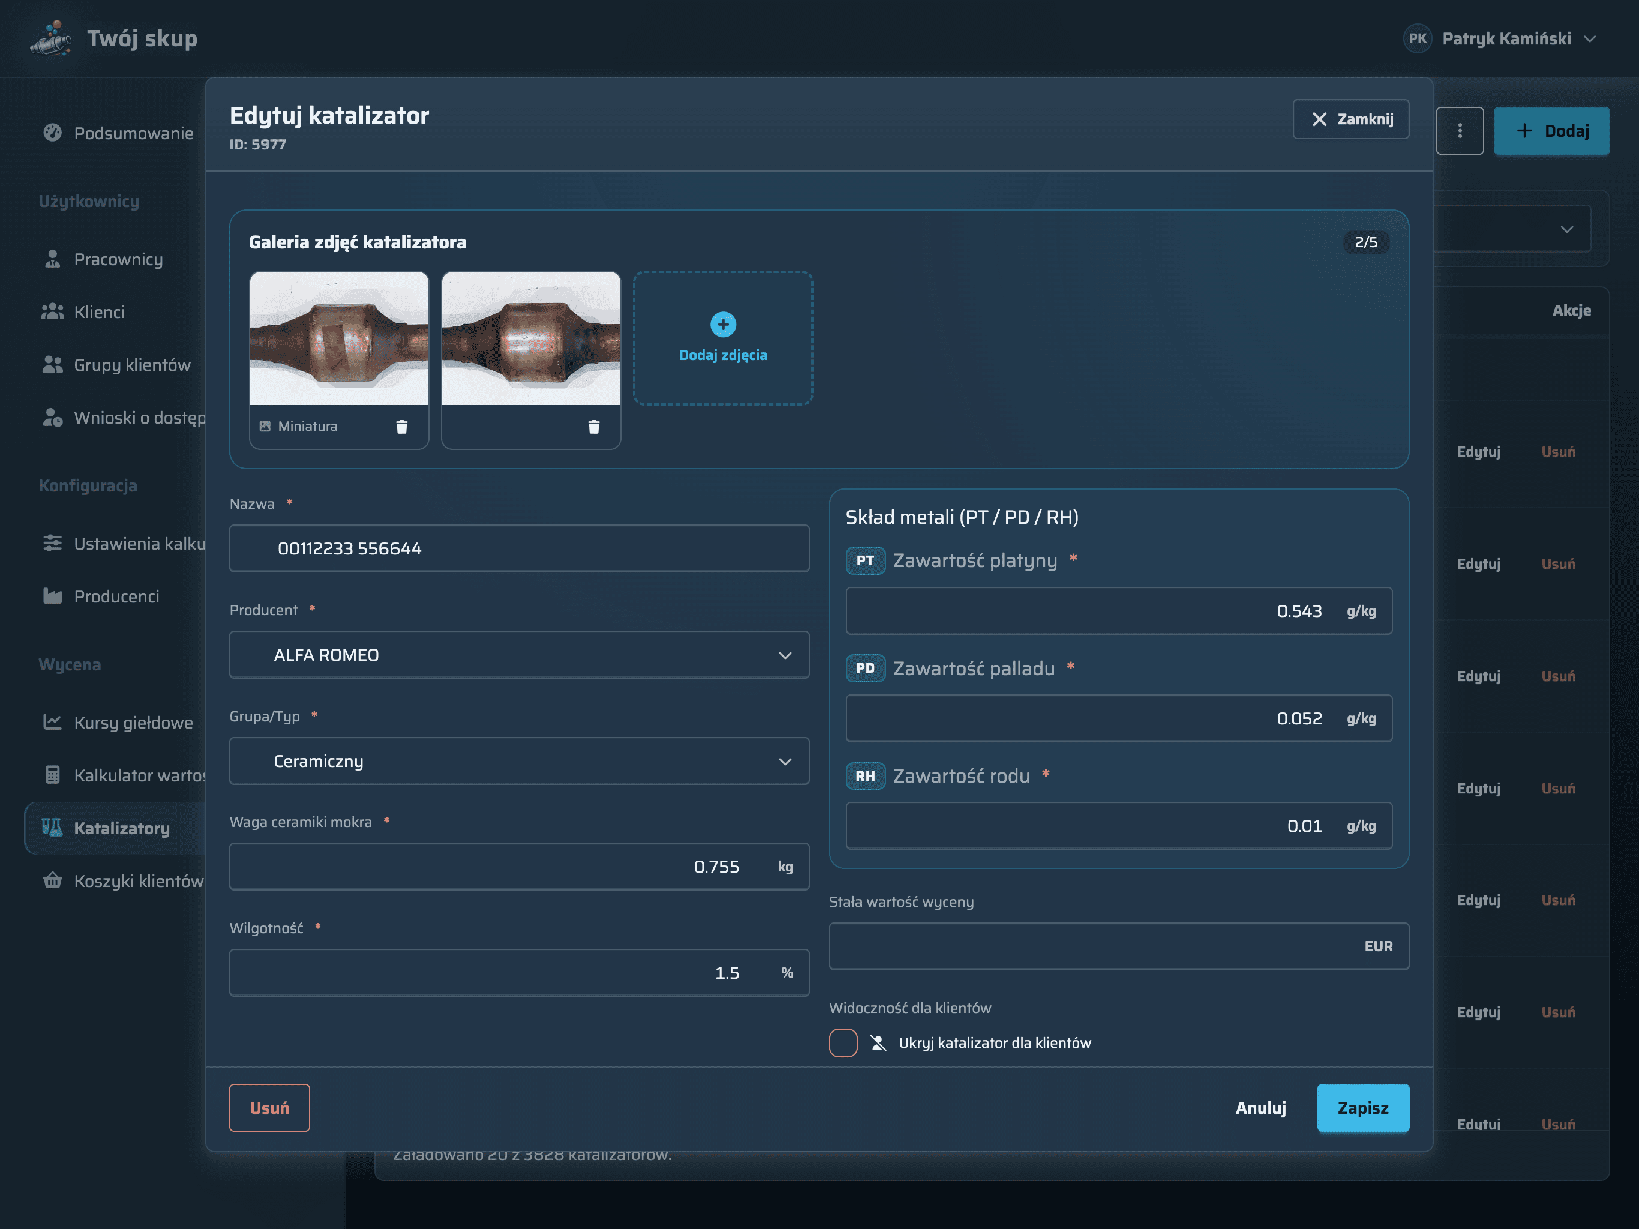
Task: Click the red Usuń button in dialog footer
Action: point(269,1108)
